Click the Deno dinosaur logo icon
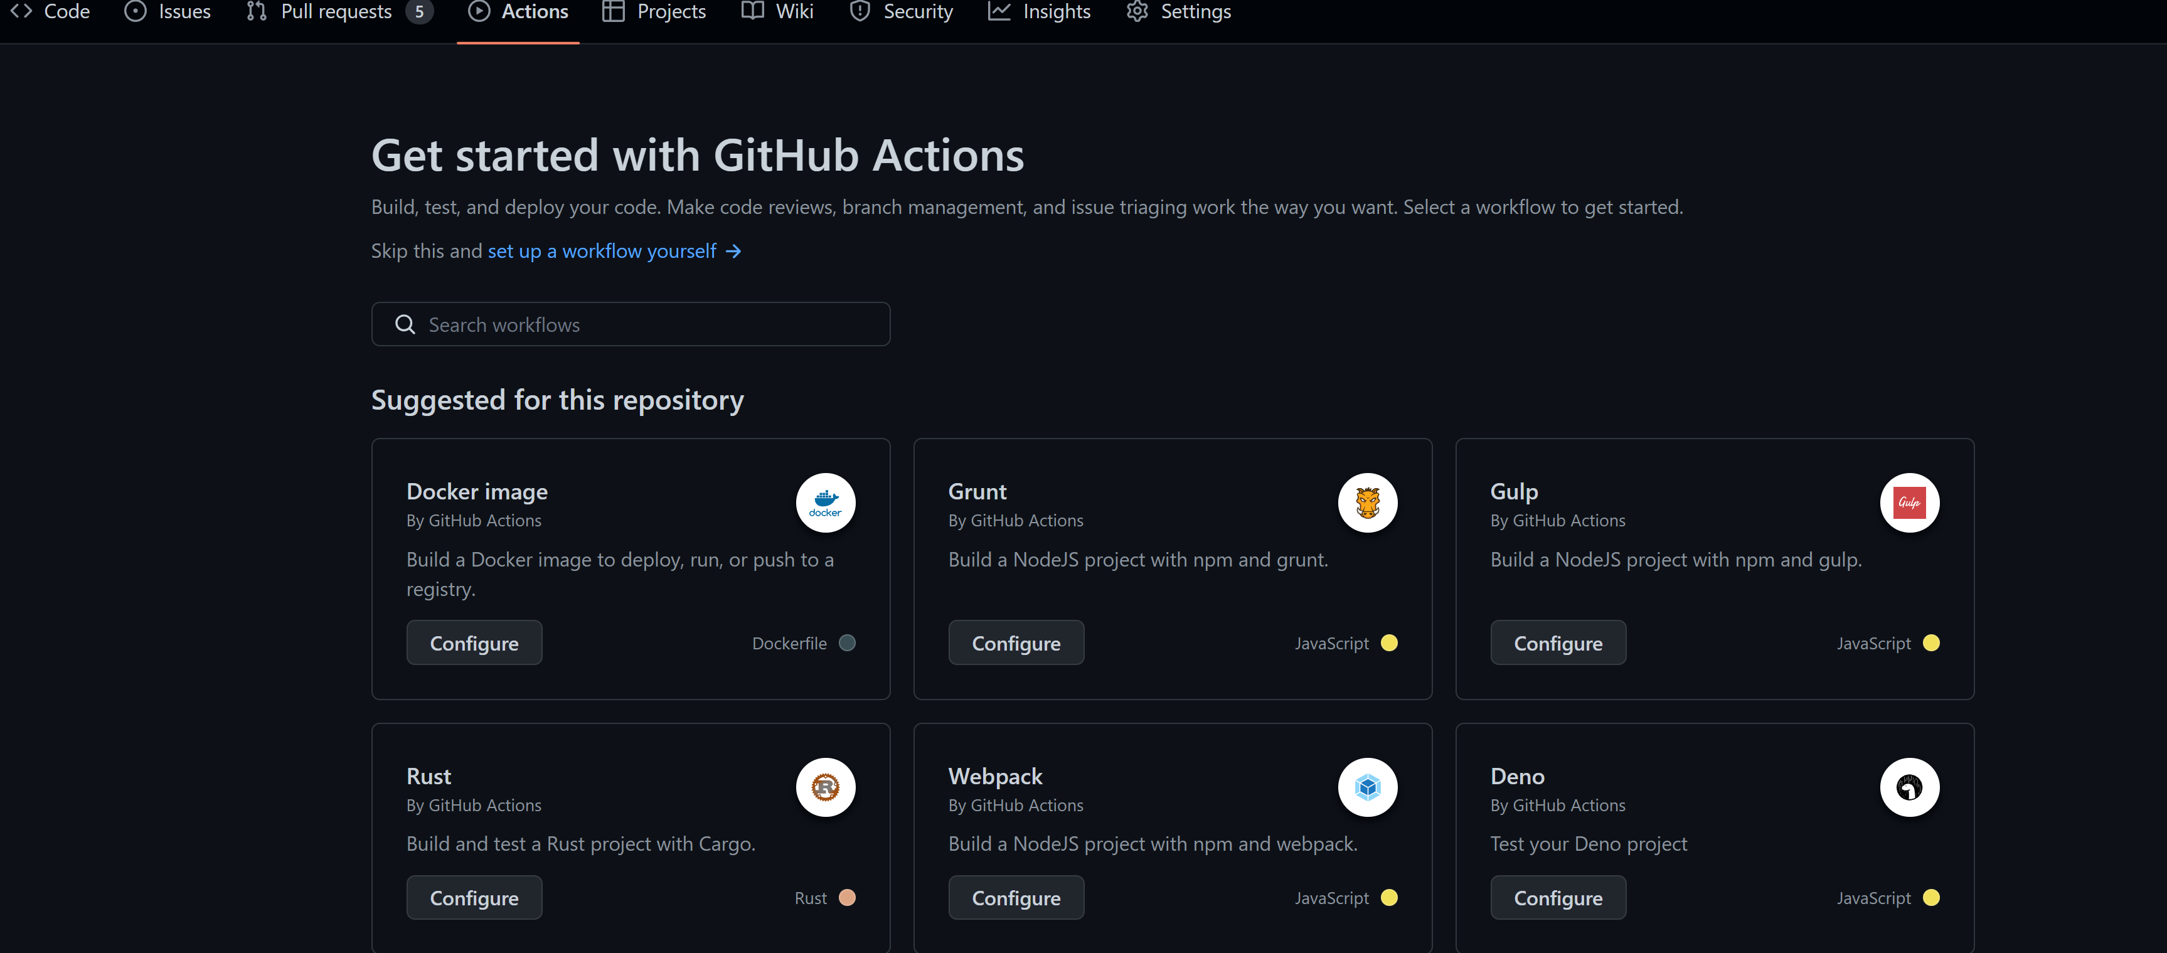The width and height of the screenshot is (2167, 953). click(x=1909, y=787)
